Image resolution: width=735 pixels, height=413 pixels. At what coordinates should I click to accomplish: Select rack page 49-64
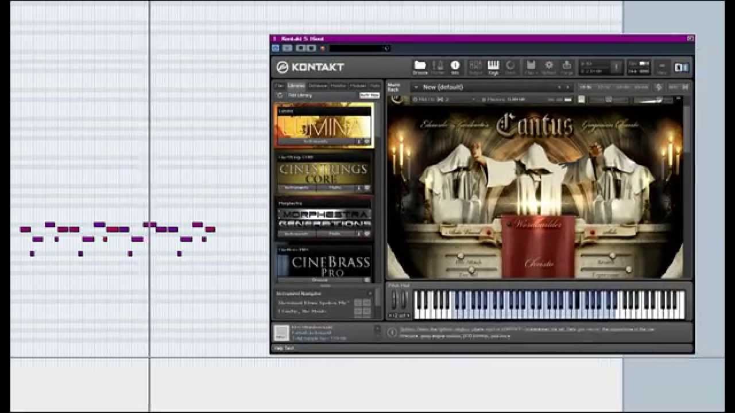[x=641, y=87]
